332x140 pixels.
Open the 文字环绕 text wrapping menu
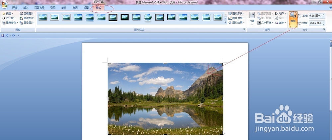tap(265, 23)
